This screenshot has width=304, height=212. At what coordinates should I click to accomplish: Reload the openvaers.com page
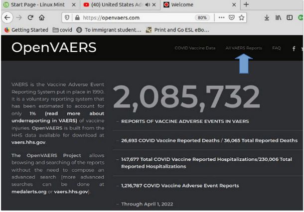30,17
